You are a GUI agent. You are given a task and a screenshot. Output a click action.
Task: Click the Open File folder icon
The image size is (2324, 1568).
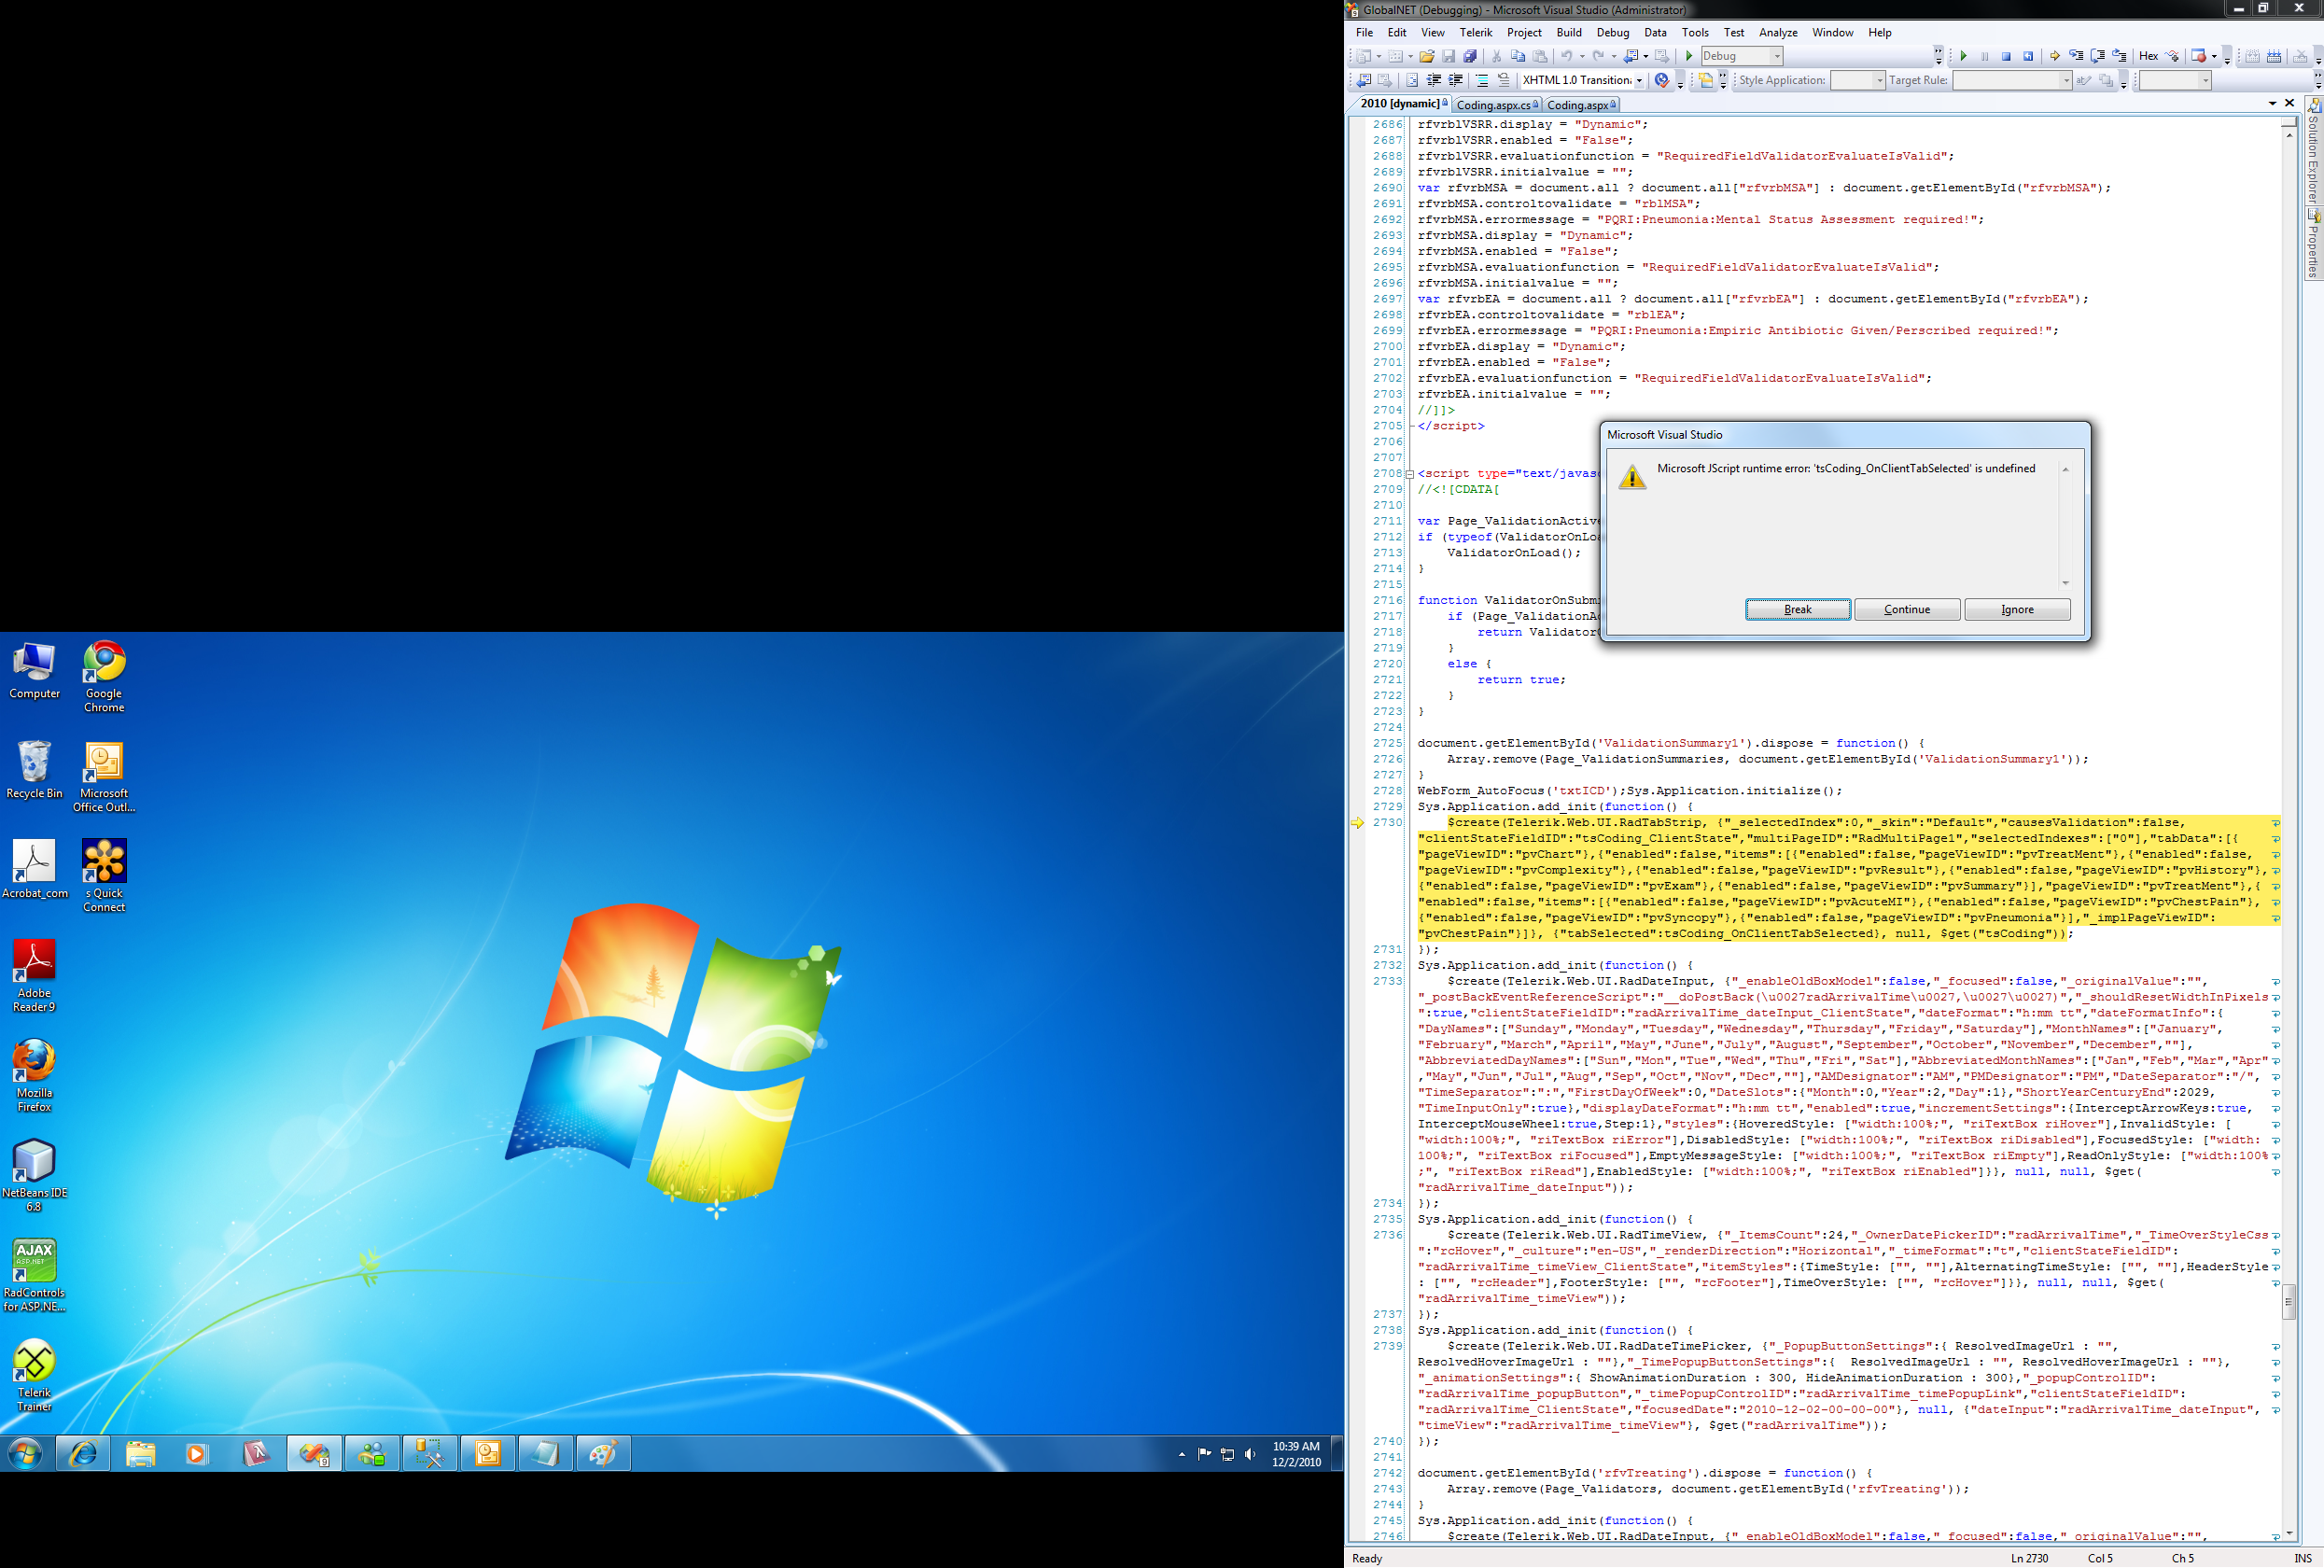point(1426,57)
